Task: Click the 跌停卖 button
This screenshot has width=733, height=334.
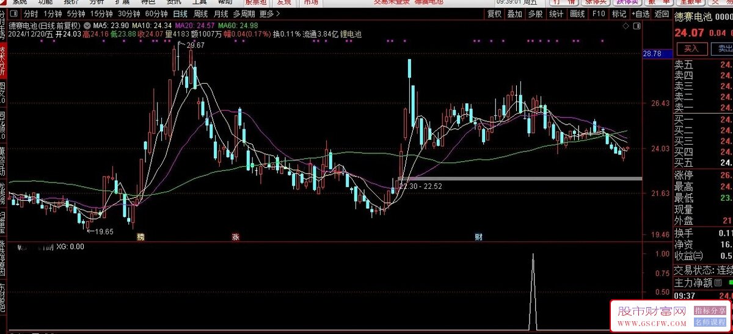Action: point(629,2)
